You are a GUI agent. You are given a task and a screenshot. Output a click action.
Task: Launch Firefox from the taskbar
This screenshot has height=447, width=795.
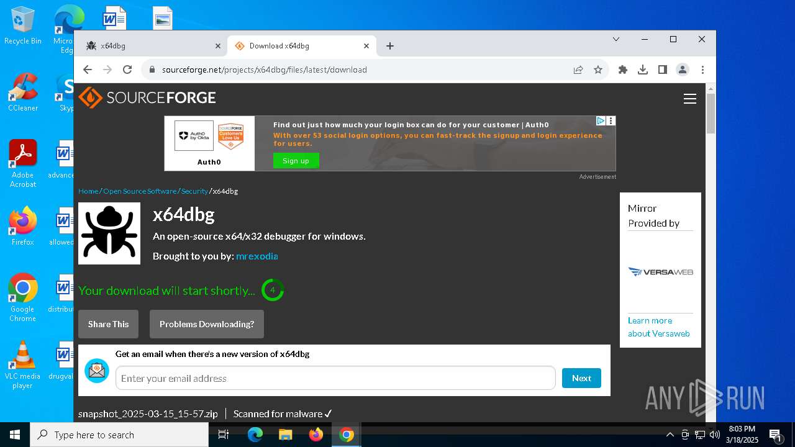[316, 435]
